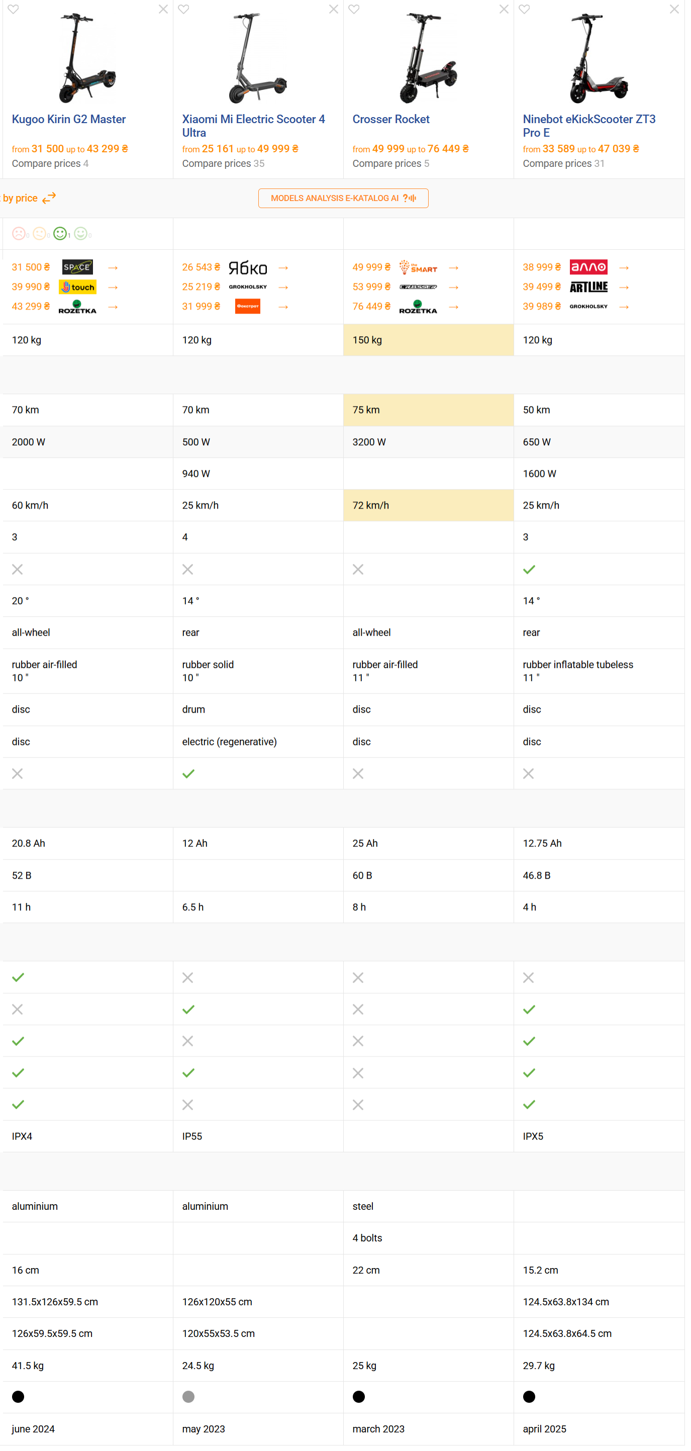The width and height of the screenshot is (691, 1451).
Task: Open the Yabko store offer for 26 543 ₴
Action: point(248,267)
